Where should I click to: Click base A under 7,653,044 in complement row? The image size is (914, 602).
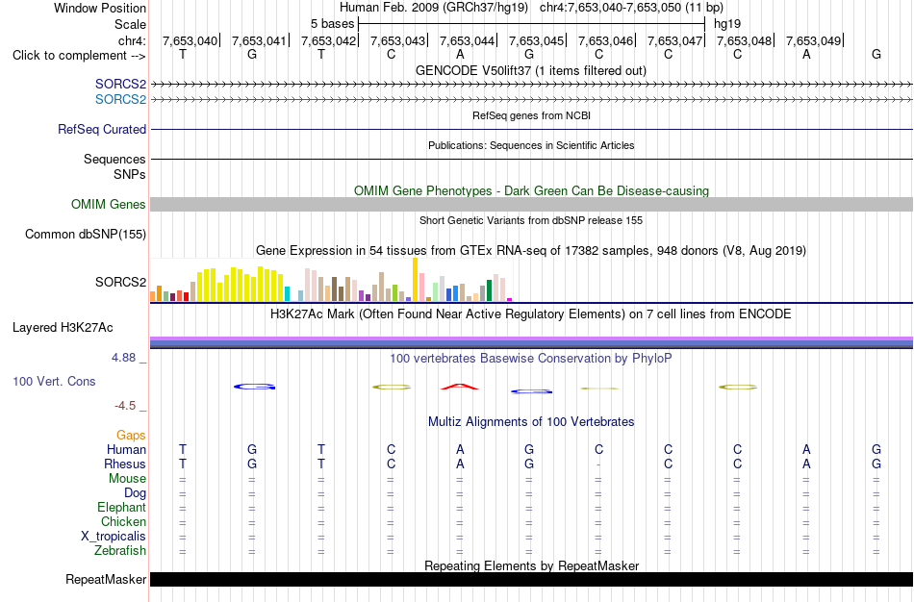coord(460,54)
